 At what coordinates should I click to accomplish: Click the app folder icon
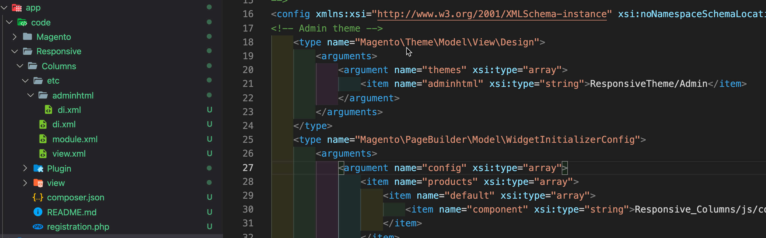coord(17,8)
